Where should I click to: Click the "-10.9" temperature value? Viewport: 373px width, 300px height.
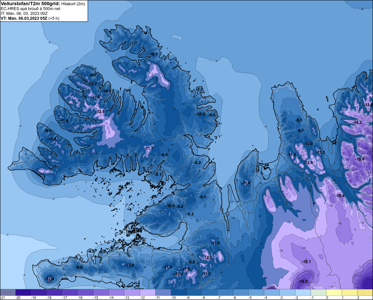pos(130,265)
